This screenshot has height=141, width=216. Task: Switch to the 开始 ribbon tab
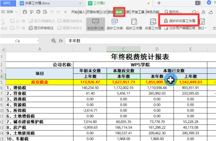coord(75,12)
